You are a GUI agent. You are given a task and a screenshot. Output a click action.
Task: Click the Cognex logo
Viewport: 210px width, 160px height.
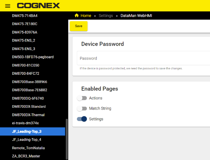click(38, 6)
